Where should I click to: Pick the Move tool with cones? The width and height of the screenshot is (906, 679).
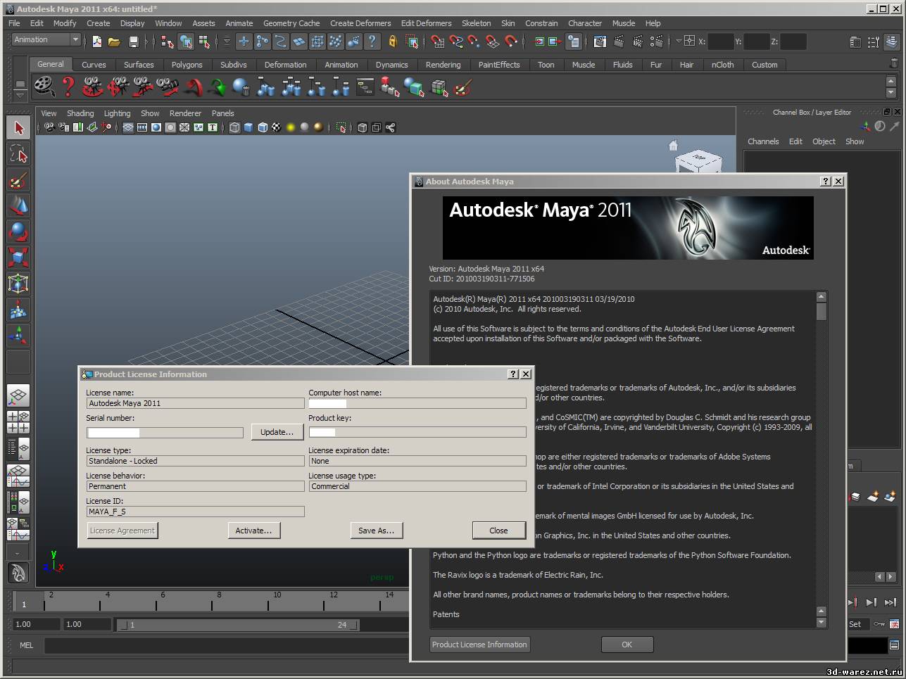pos(18,206)
